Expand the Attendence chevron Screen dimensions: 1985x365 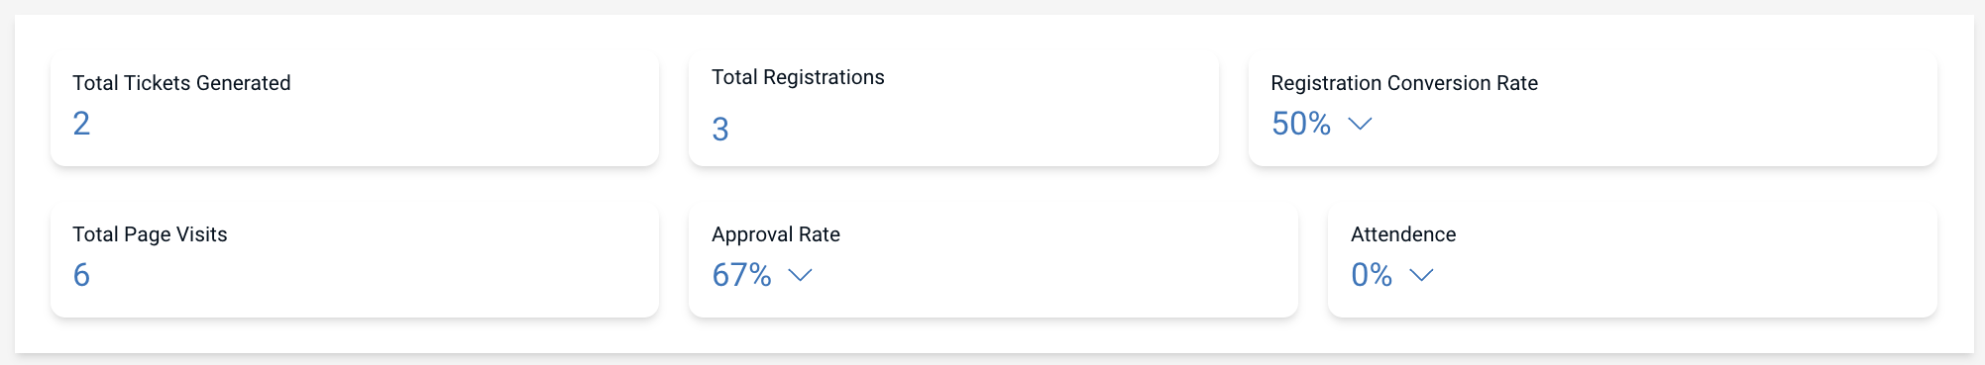click(1421, 275)
